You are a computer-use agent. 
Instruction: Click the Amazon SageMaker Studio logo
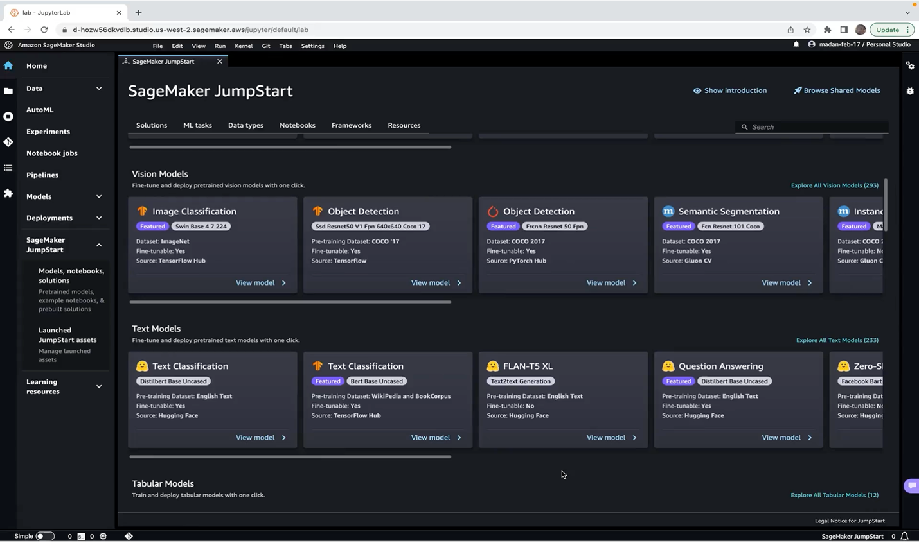click(8, 45)
